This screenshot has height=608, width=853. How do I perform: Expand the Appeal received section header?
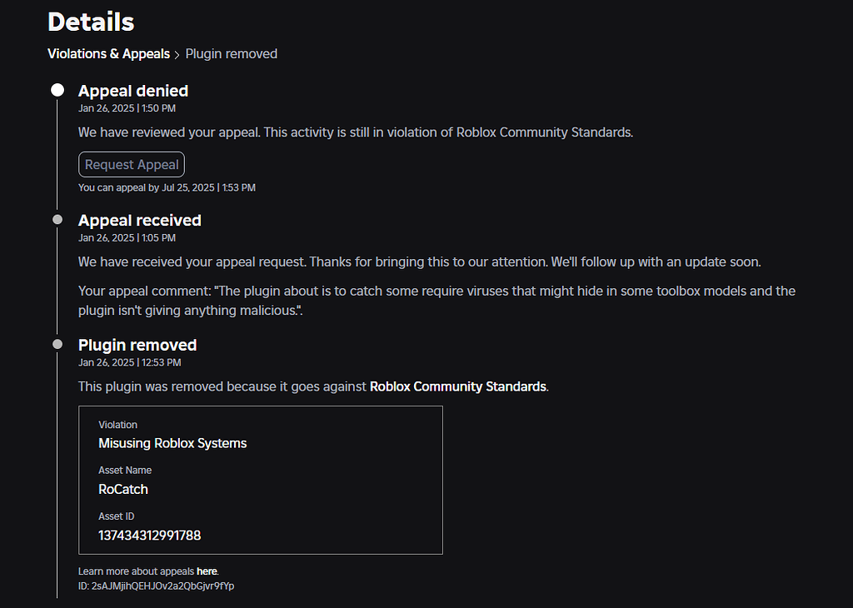[x=139, y=220]
